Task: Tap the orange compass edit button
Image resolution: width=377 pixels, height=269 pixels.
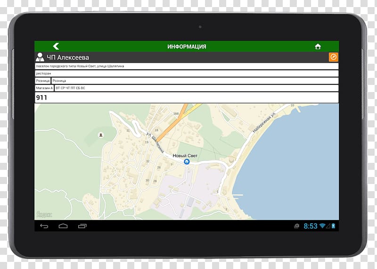Action: pyautogui.click(x=333, y=57)
